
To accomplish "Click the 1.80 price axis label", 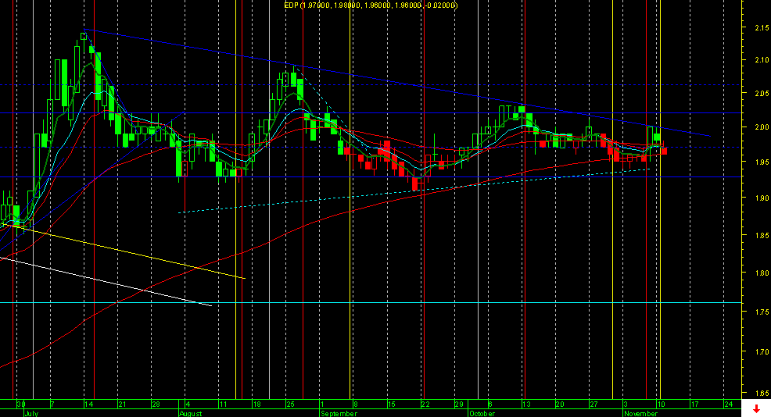I will (762, 273).
